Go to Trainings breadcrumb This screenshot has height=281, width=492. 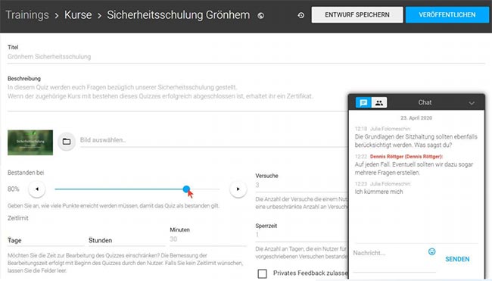point(27,14)
